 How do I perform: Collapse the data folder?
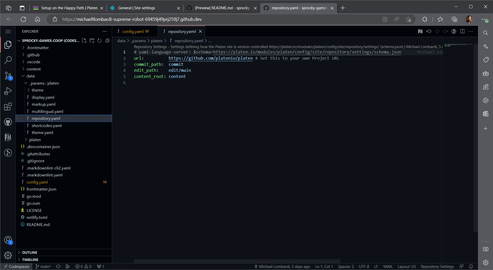pos(30,76)
